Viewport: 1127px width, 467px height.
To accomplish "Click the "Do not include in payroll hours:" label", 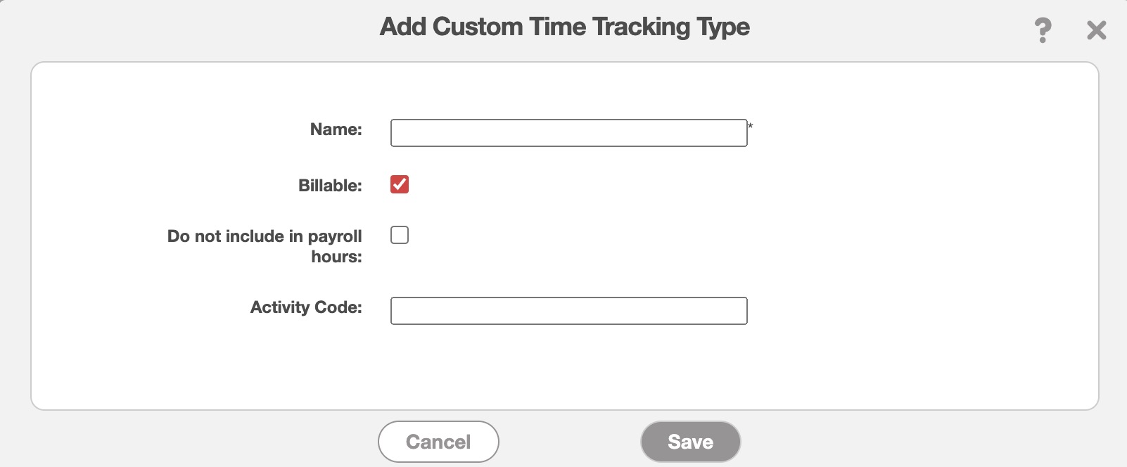I will pos(265,245).
